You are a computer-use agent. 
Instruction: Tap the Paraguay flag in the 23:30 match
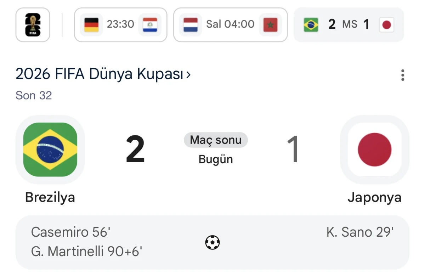(x=150, y=25)
